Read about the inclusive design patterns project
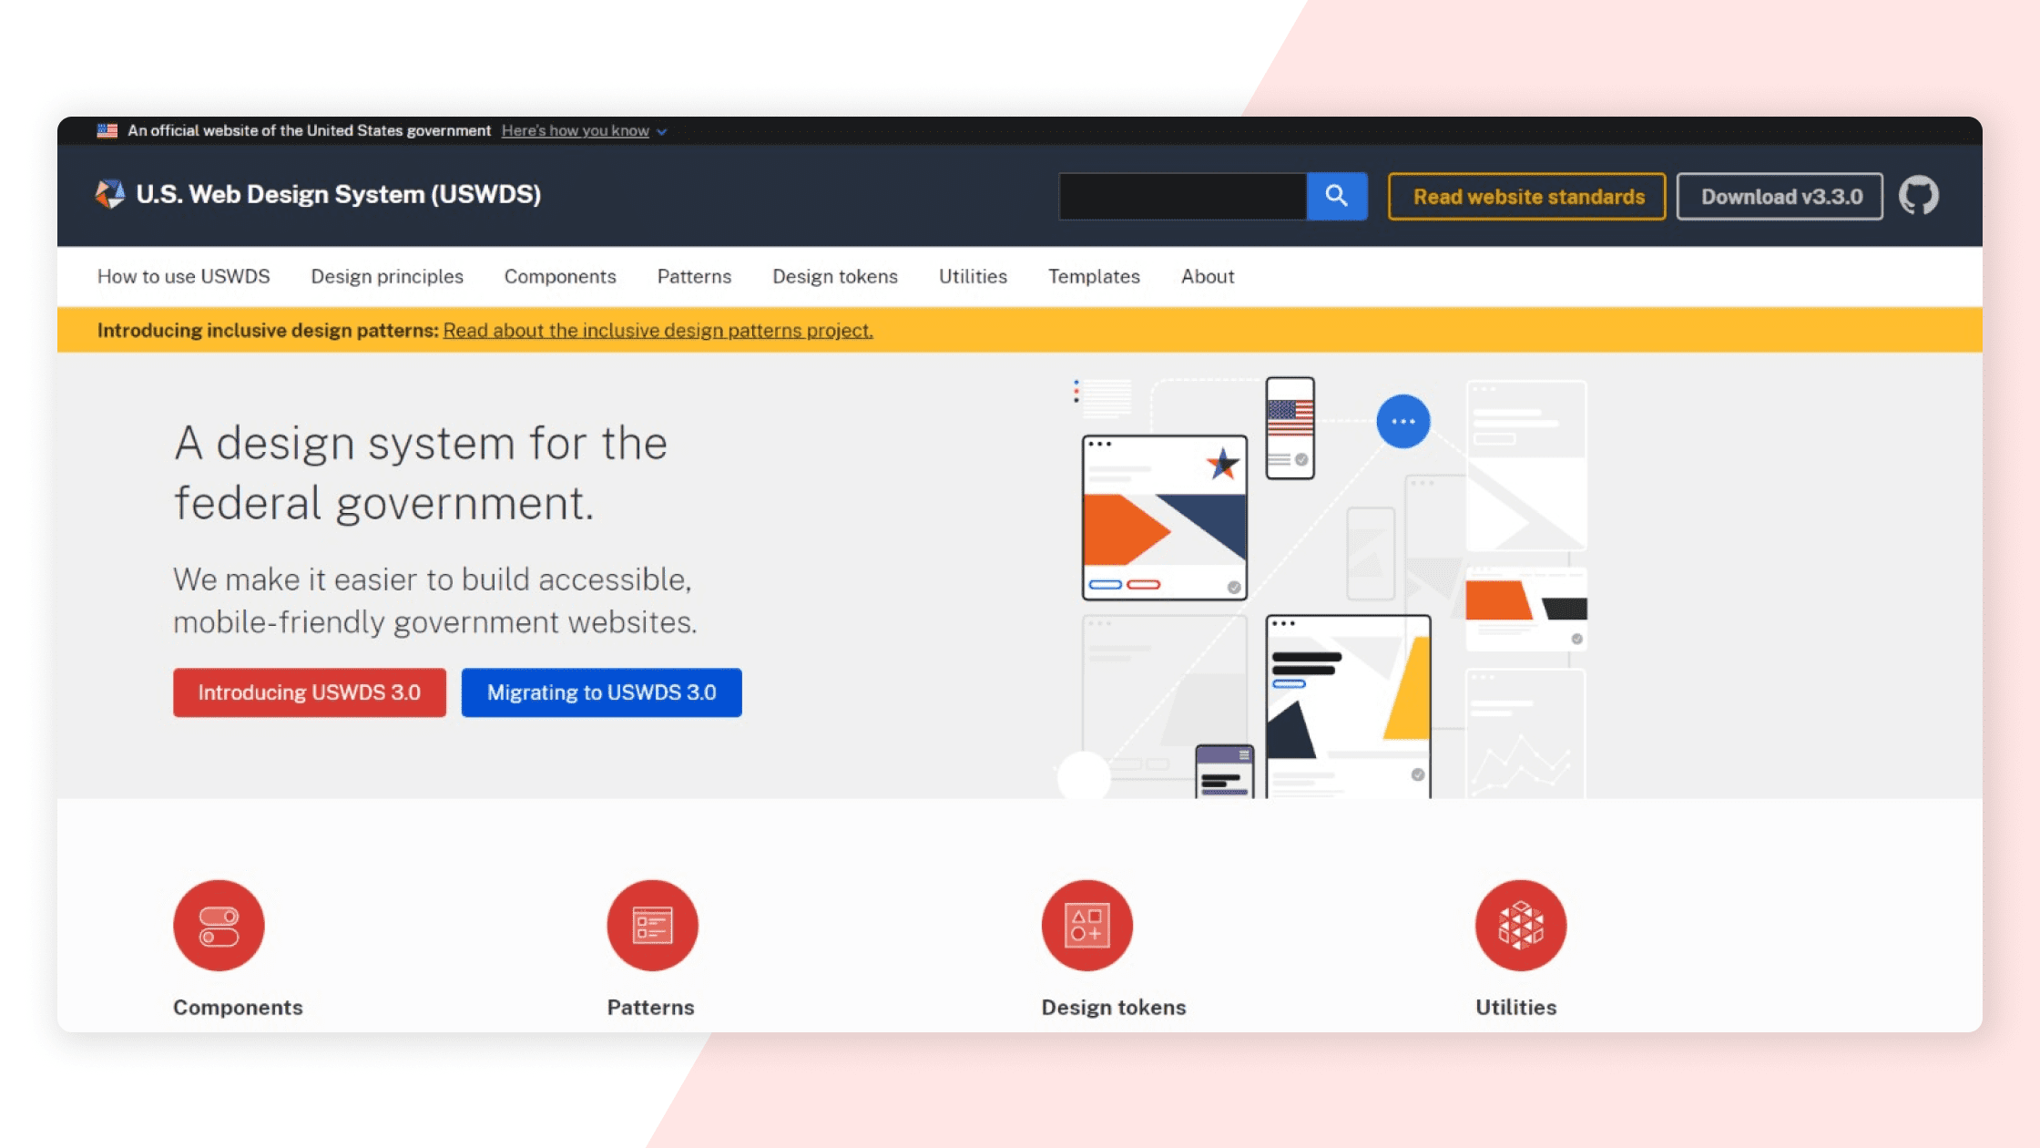Image resolution: width=2040 pixels, height=1148 pixels. pyautogui.click(x=658, y=330)
